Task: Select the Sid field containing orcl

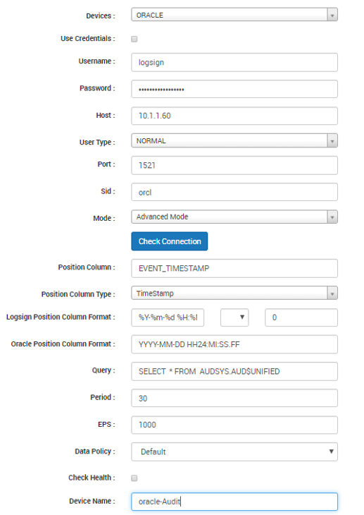Action: tap(234, 192)
